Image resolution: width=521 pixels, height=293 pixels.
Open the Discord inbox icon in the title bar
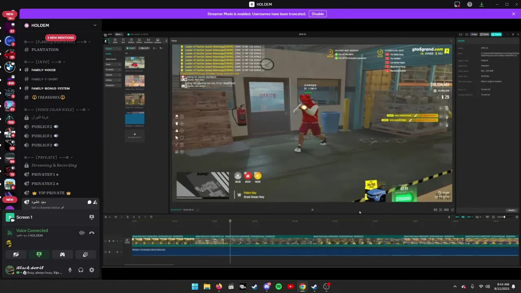tap(457, 4)
